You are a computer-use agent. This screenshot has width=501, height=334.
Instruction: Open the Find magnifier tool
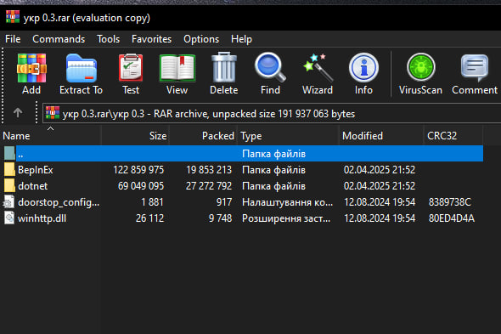(270, 67)
